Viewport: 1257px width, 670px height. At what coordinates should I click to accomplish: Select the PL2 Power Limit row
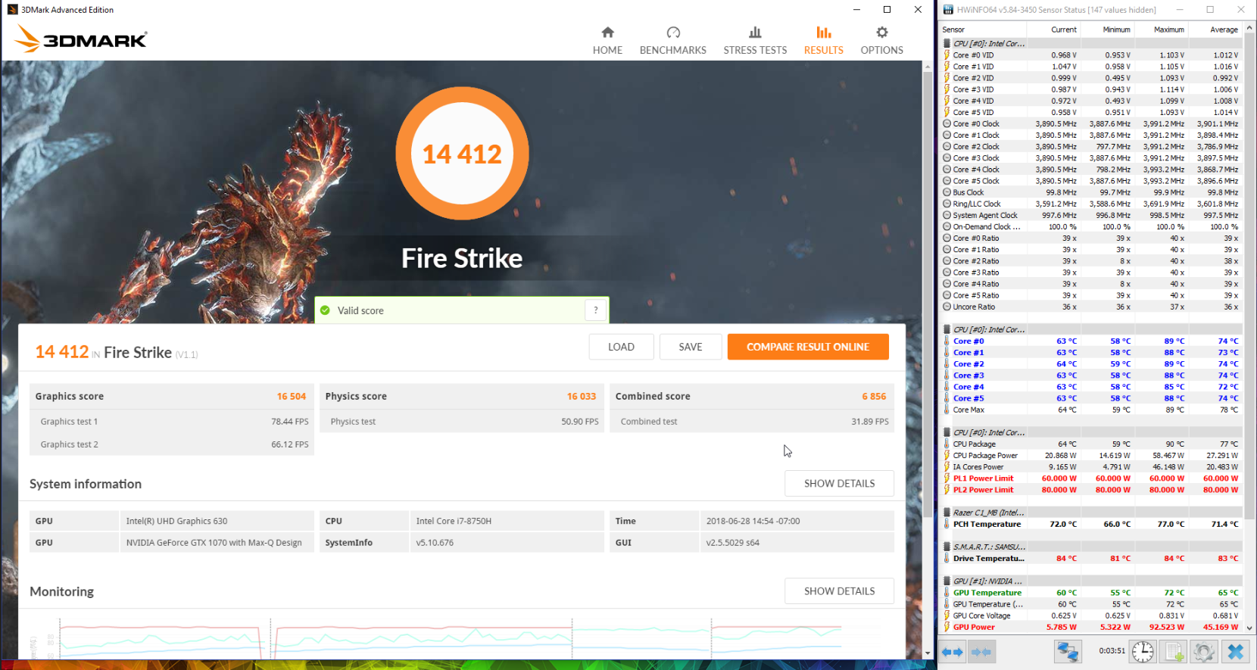tap(1091, 490)
